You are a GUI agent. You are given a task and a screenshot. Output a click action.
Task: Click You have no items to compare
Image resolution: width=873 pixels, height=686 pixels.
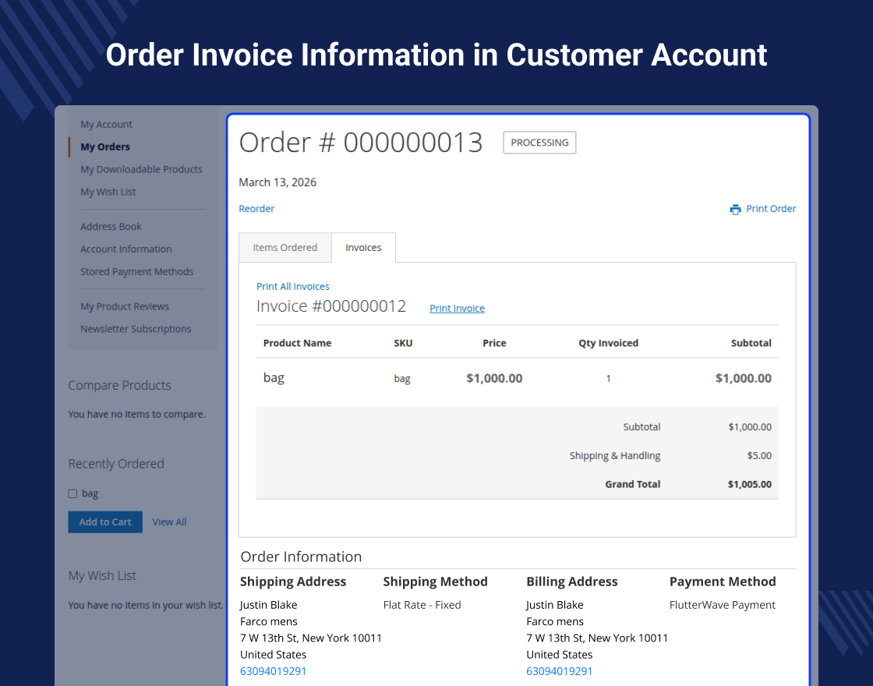(137, 414)
